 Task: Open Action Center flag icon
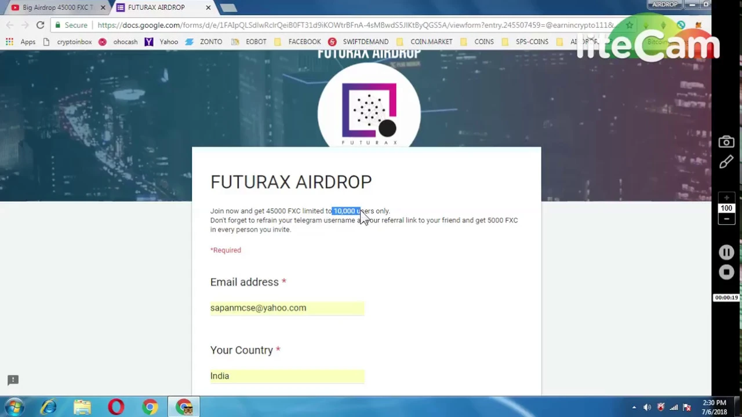tap(687, 407)
